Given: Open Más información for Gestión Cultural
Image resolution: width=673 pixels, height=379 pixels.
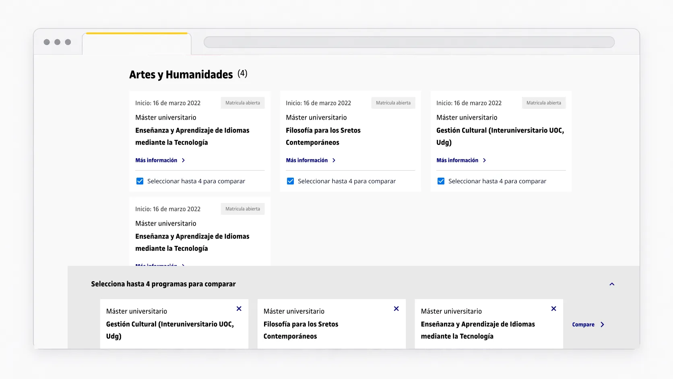Looking at the screenshot, I should [x=457, y=160].
